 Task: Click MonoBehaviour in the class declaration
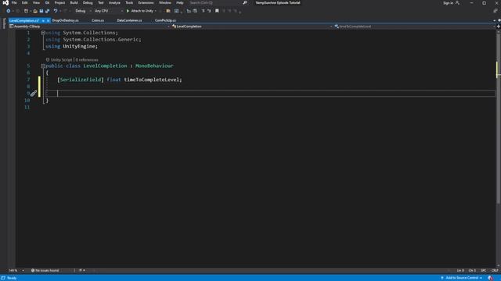click(154, 66)
